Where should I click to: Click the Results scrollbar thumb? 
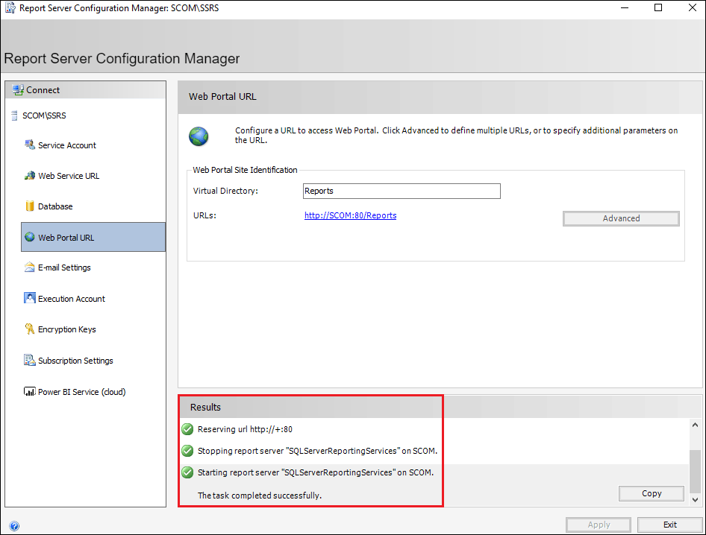coord(696,471)
